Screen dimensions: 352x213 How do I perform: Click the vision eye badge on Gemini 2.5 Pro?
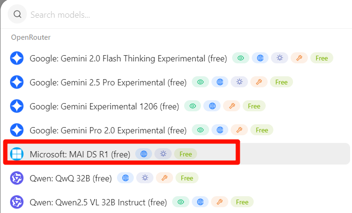click(200, 82)
